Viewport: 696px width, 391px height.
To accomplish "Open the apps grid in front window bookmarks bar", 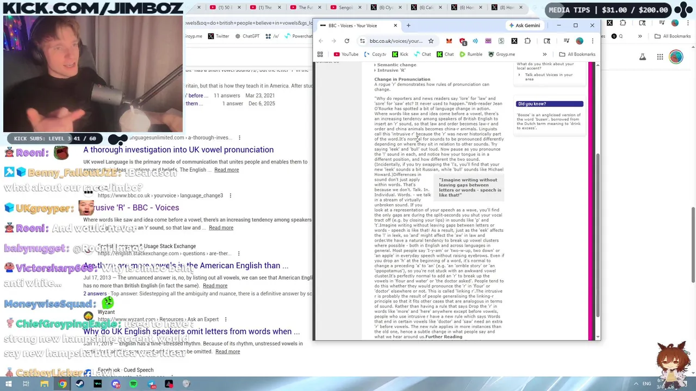I will 320,54.
